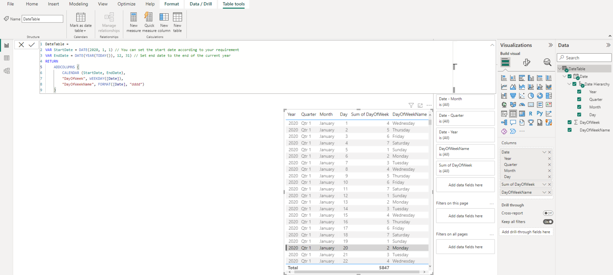Open dropdown for Sum of DayOfWeek column

(x=544, y=184)
